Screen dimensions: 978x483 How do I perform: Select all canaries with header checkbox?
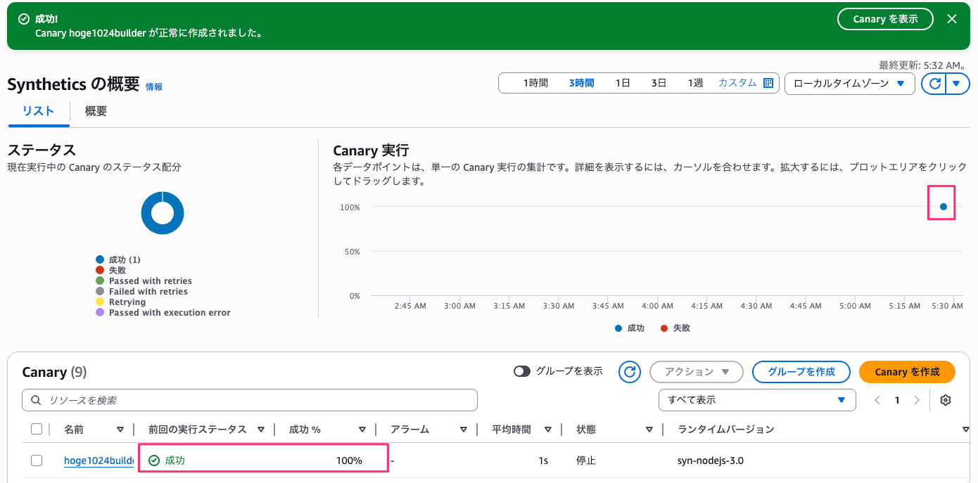pyautogui.click(x=37, y=429)
